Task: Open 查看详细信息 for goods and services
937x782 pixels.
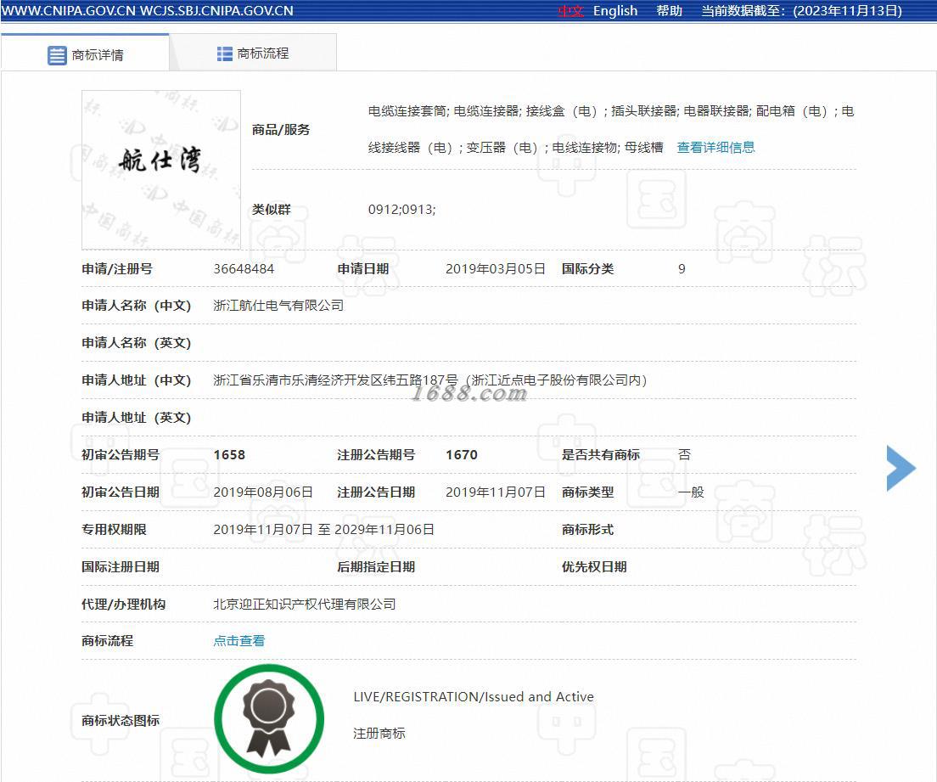Action: (715, 147)
